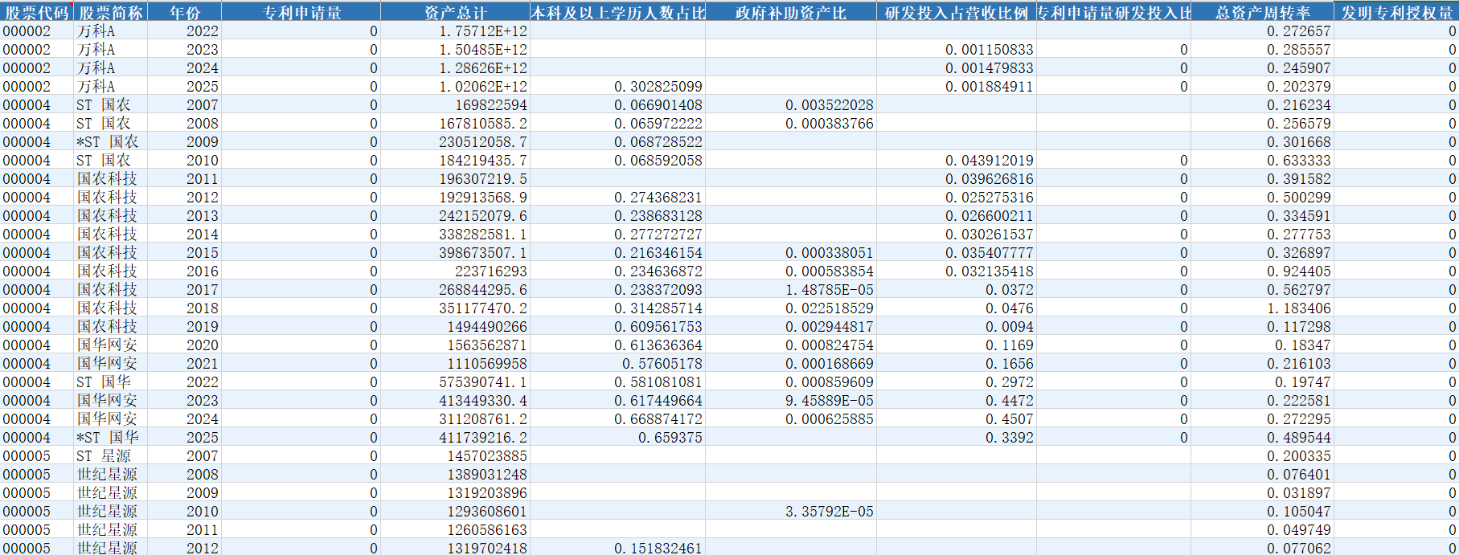Select the 股票简称 column header cell
1459x555 pixels.
click(111, 12)
